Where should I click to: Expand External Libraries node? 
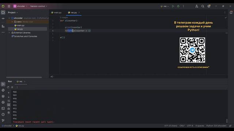click(x=9, y=33)
